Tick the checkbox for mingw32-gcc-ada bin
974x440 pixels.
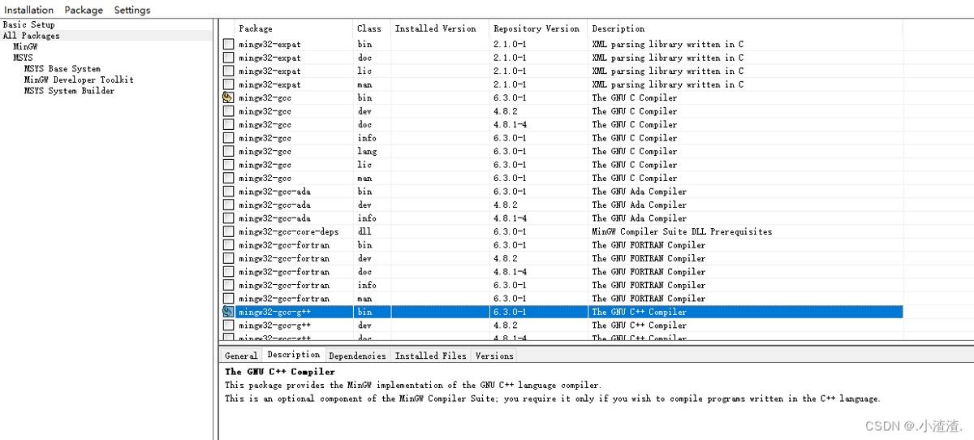pyautogui.click(x=228, y=192)
